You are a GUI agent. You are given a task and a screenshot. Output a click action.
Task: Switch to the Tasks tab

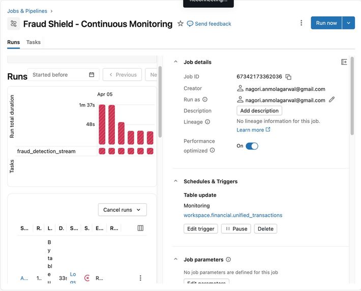tap(34, 42)
